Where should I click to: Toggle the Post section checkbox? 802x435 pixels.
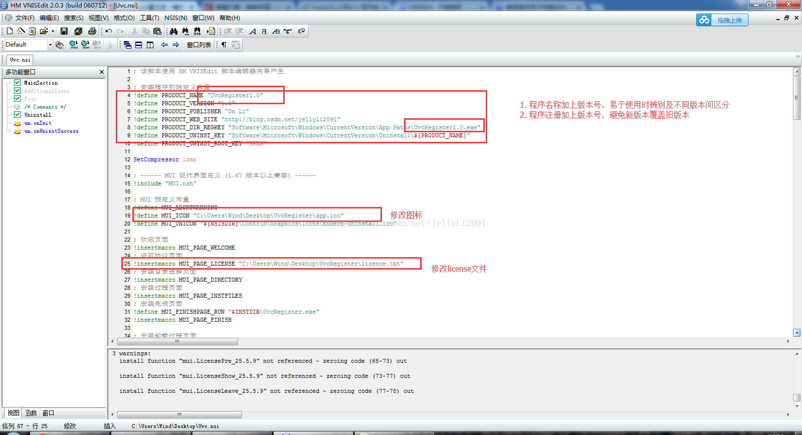pos(18,99)
